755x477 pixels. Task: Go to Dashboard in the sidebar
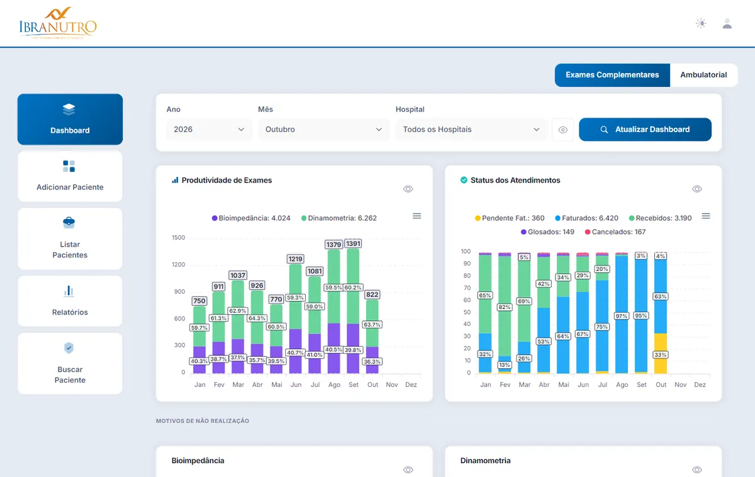(70, 120)
